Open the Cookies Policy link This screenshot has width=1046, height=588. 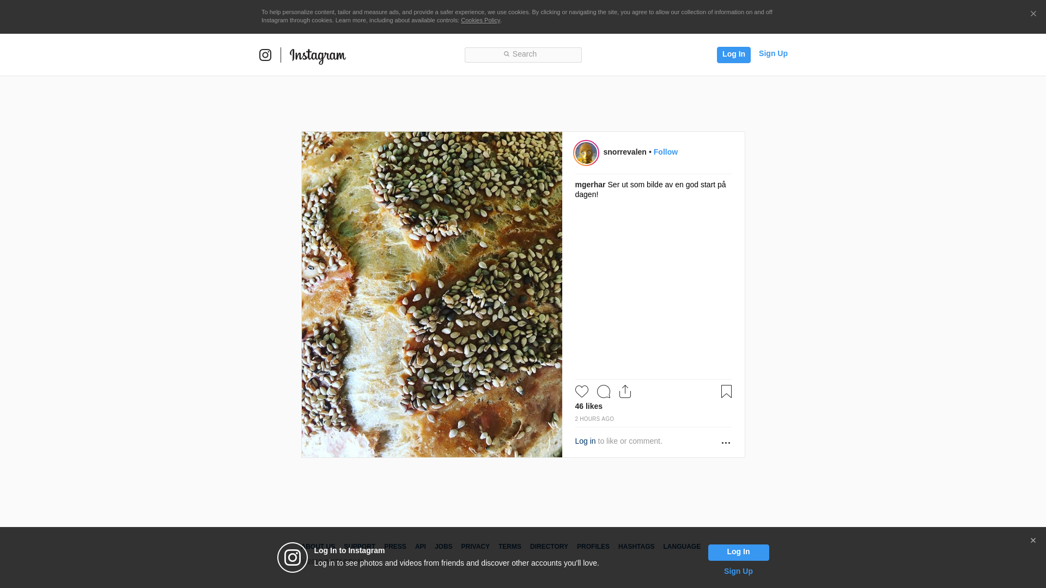tap(481, 20)
